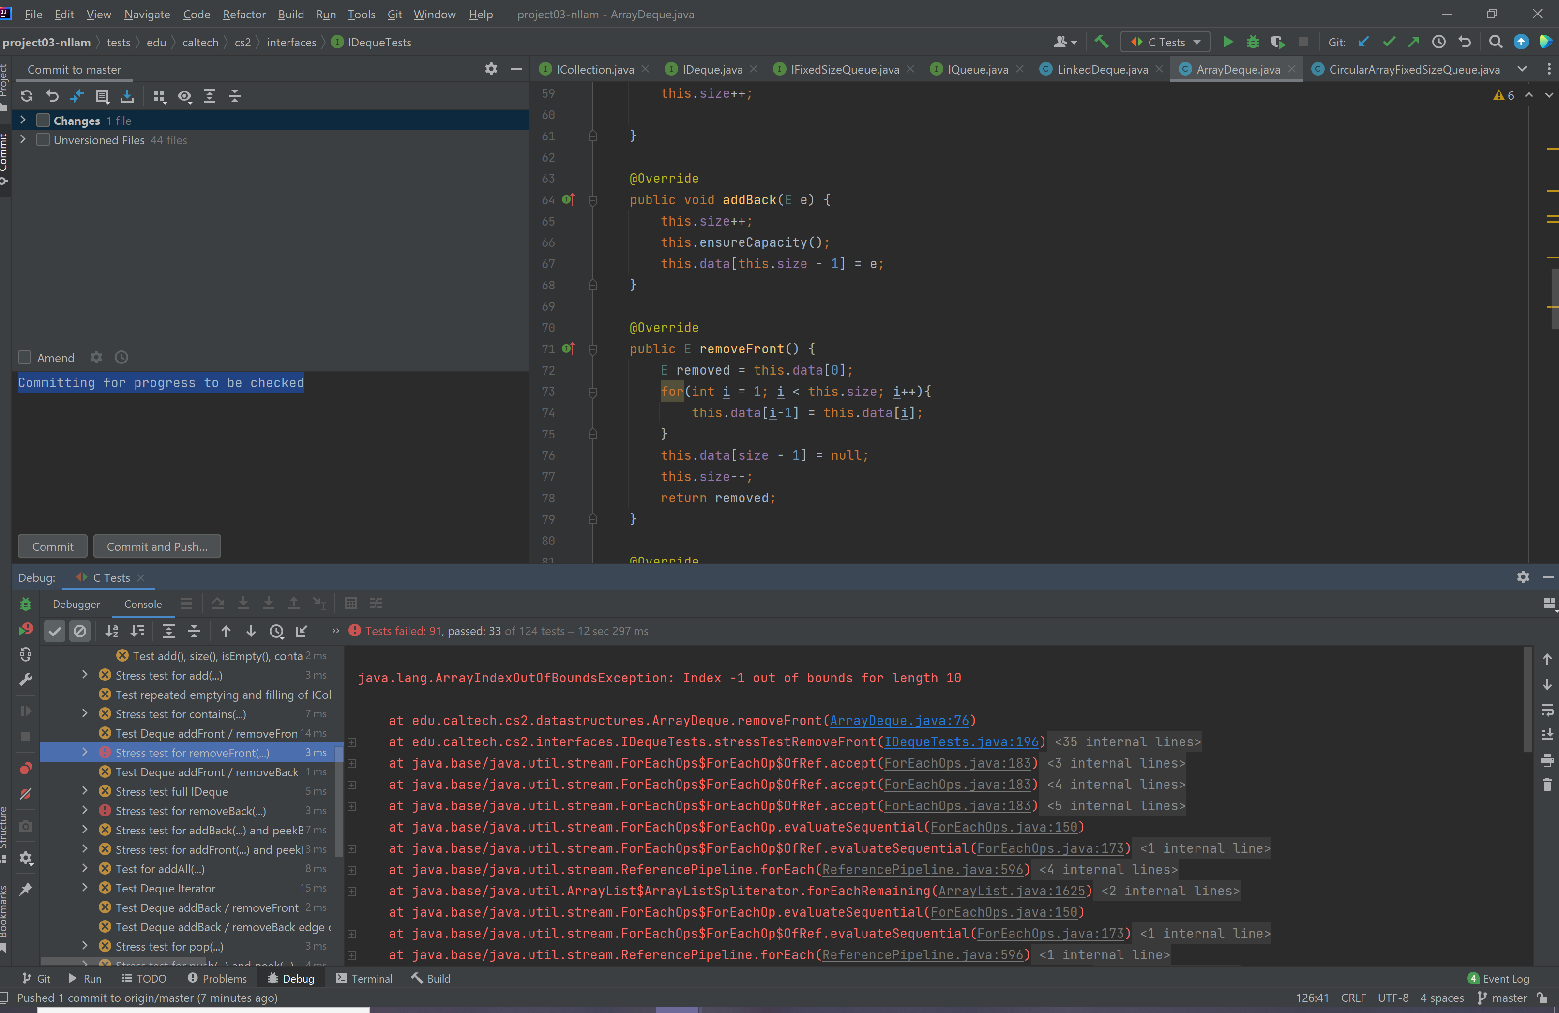Screen dimensions: 1559x1013
Task: Show the Git history clock icon
Action: pos(1438,43)
